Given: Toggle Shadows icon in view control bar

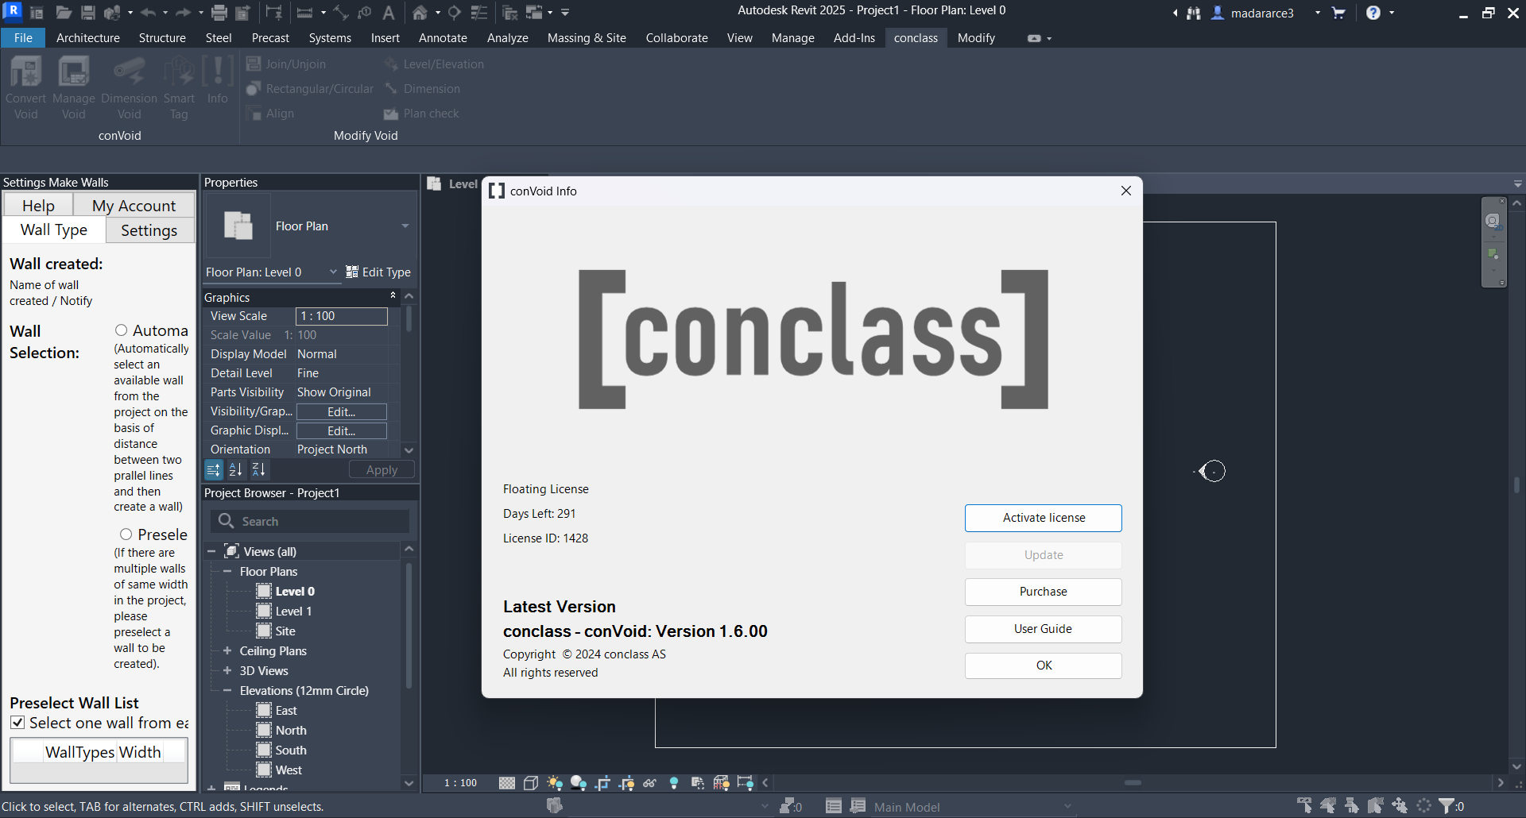Looking at the screenshot, I should tap(579, 783).
